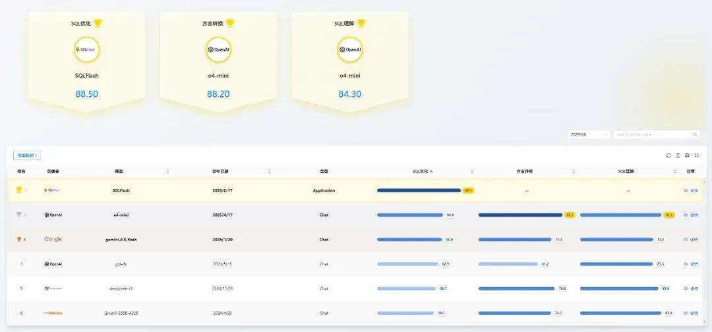Viewport: 712px width, 332px height.
Task: Click the refresh icon above the table
Action: [668, 155]
